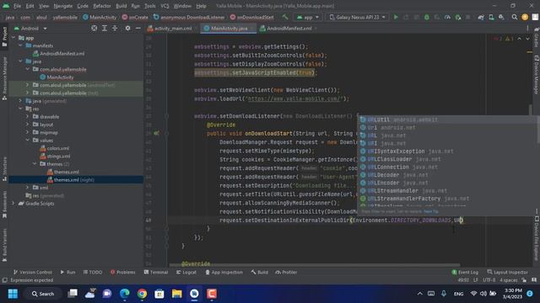
Task: Collapse the app module node
Action: tap(13, 38)
